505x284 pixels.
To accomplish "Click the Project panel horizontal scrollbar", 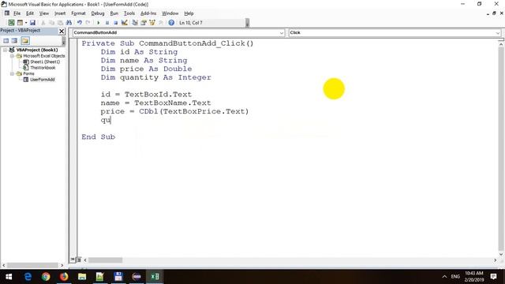I will (x=32, y=265).
